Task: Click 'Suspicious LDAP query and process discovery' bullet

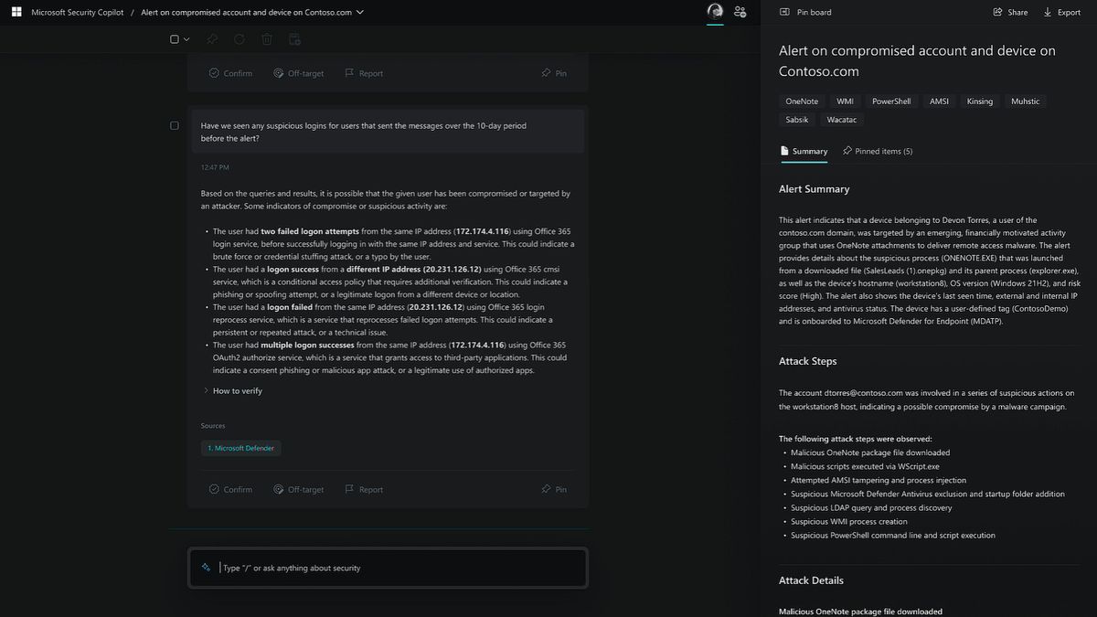Action: [871, 507]
